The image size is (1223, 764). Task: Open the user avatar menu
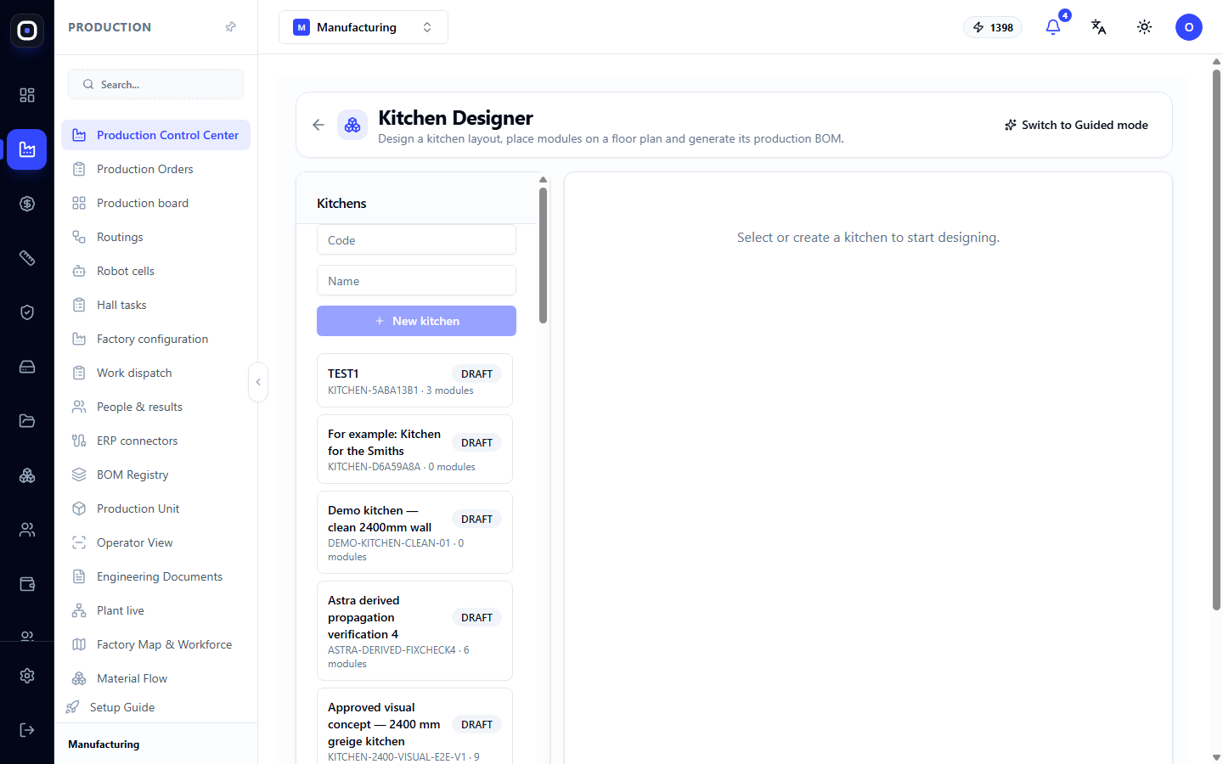[1189, 27]
